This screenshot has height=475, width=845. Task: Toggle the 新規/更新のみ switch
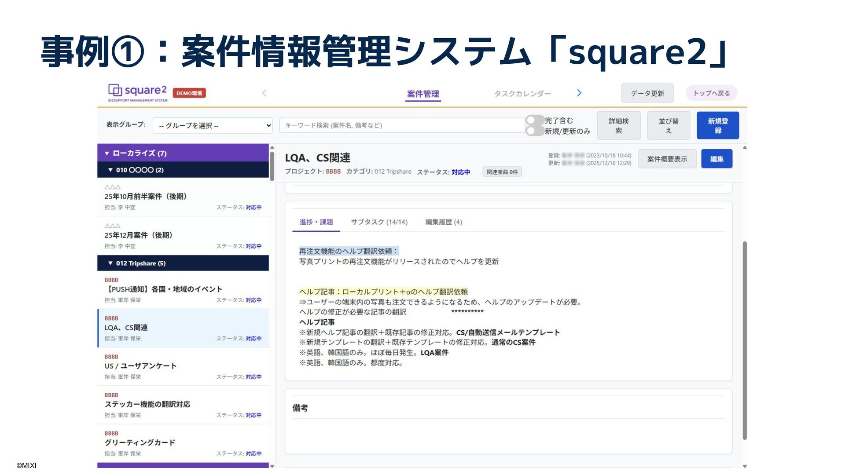[x=534, y=131]
